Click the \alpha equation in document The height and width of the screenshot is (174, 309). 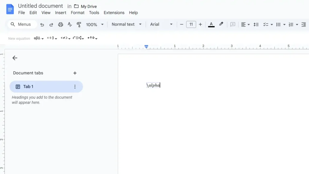[x=153, y=85]
